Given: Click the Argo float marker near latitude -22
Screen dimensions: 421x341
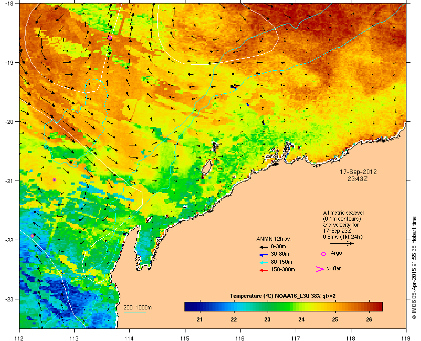Looking at the screenshot, I should coord(33,236).
